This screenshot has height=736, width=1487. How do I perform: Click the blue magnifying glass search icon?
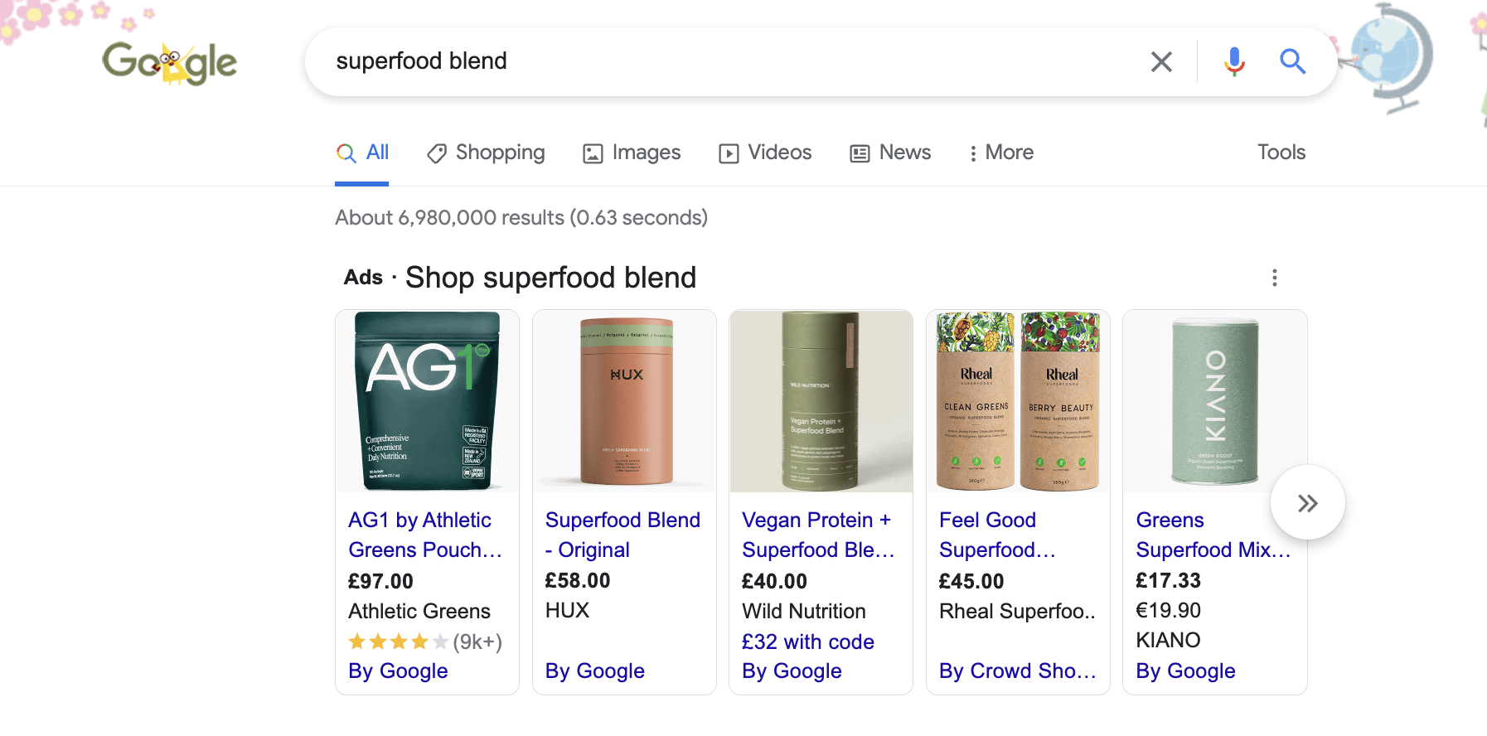[1292, 61]
